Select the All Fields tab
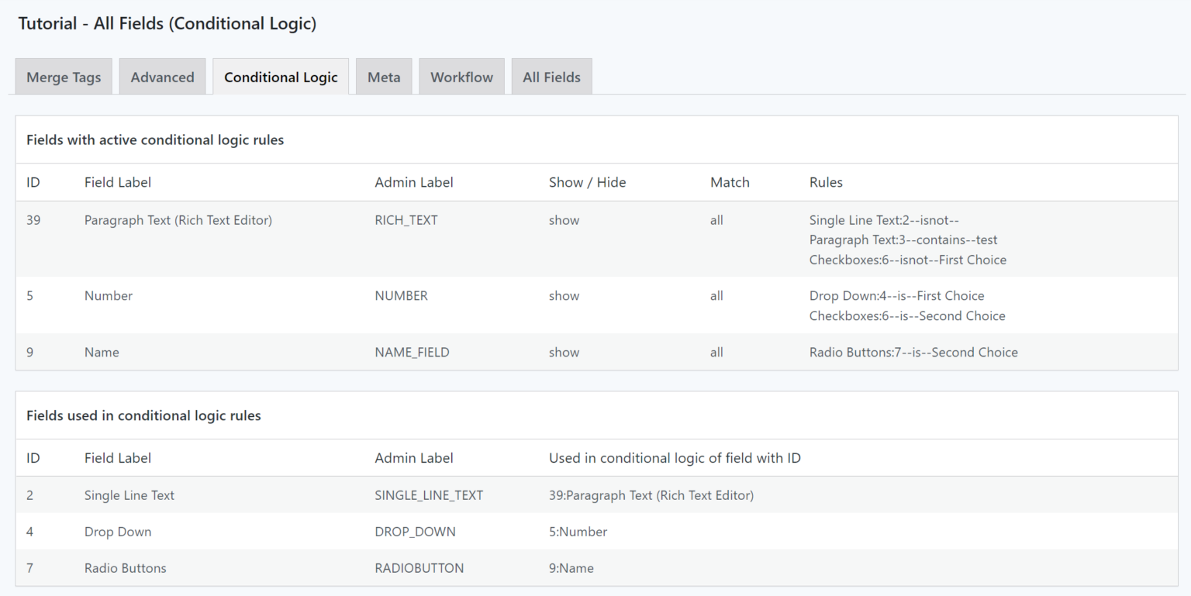 551,76
